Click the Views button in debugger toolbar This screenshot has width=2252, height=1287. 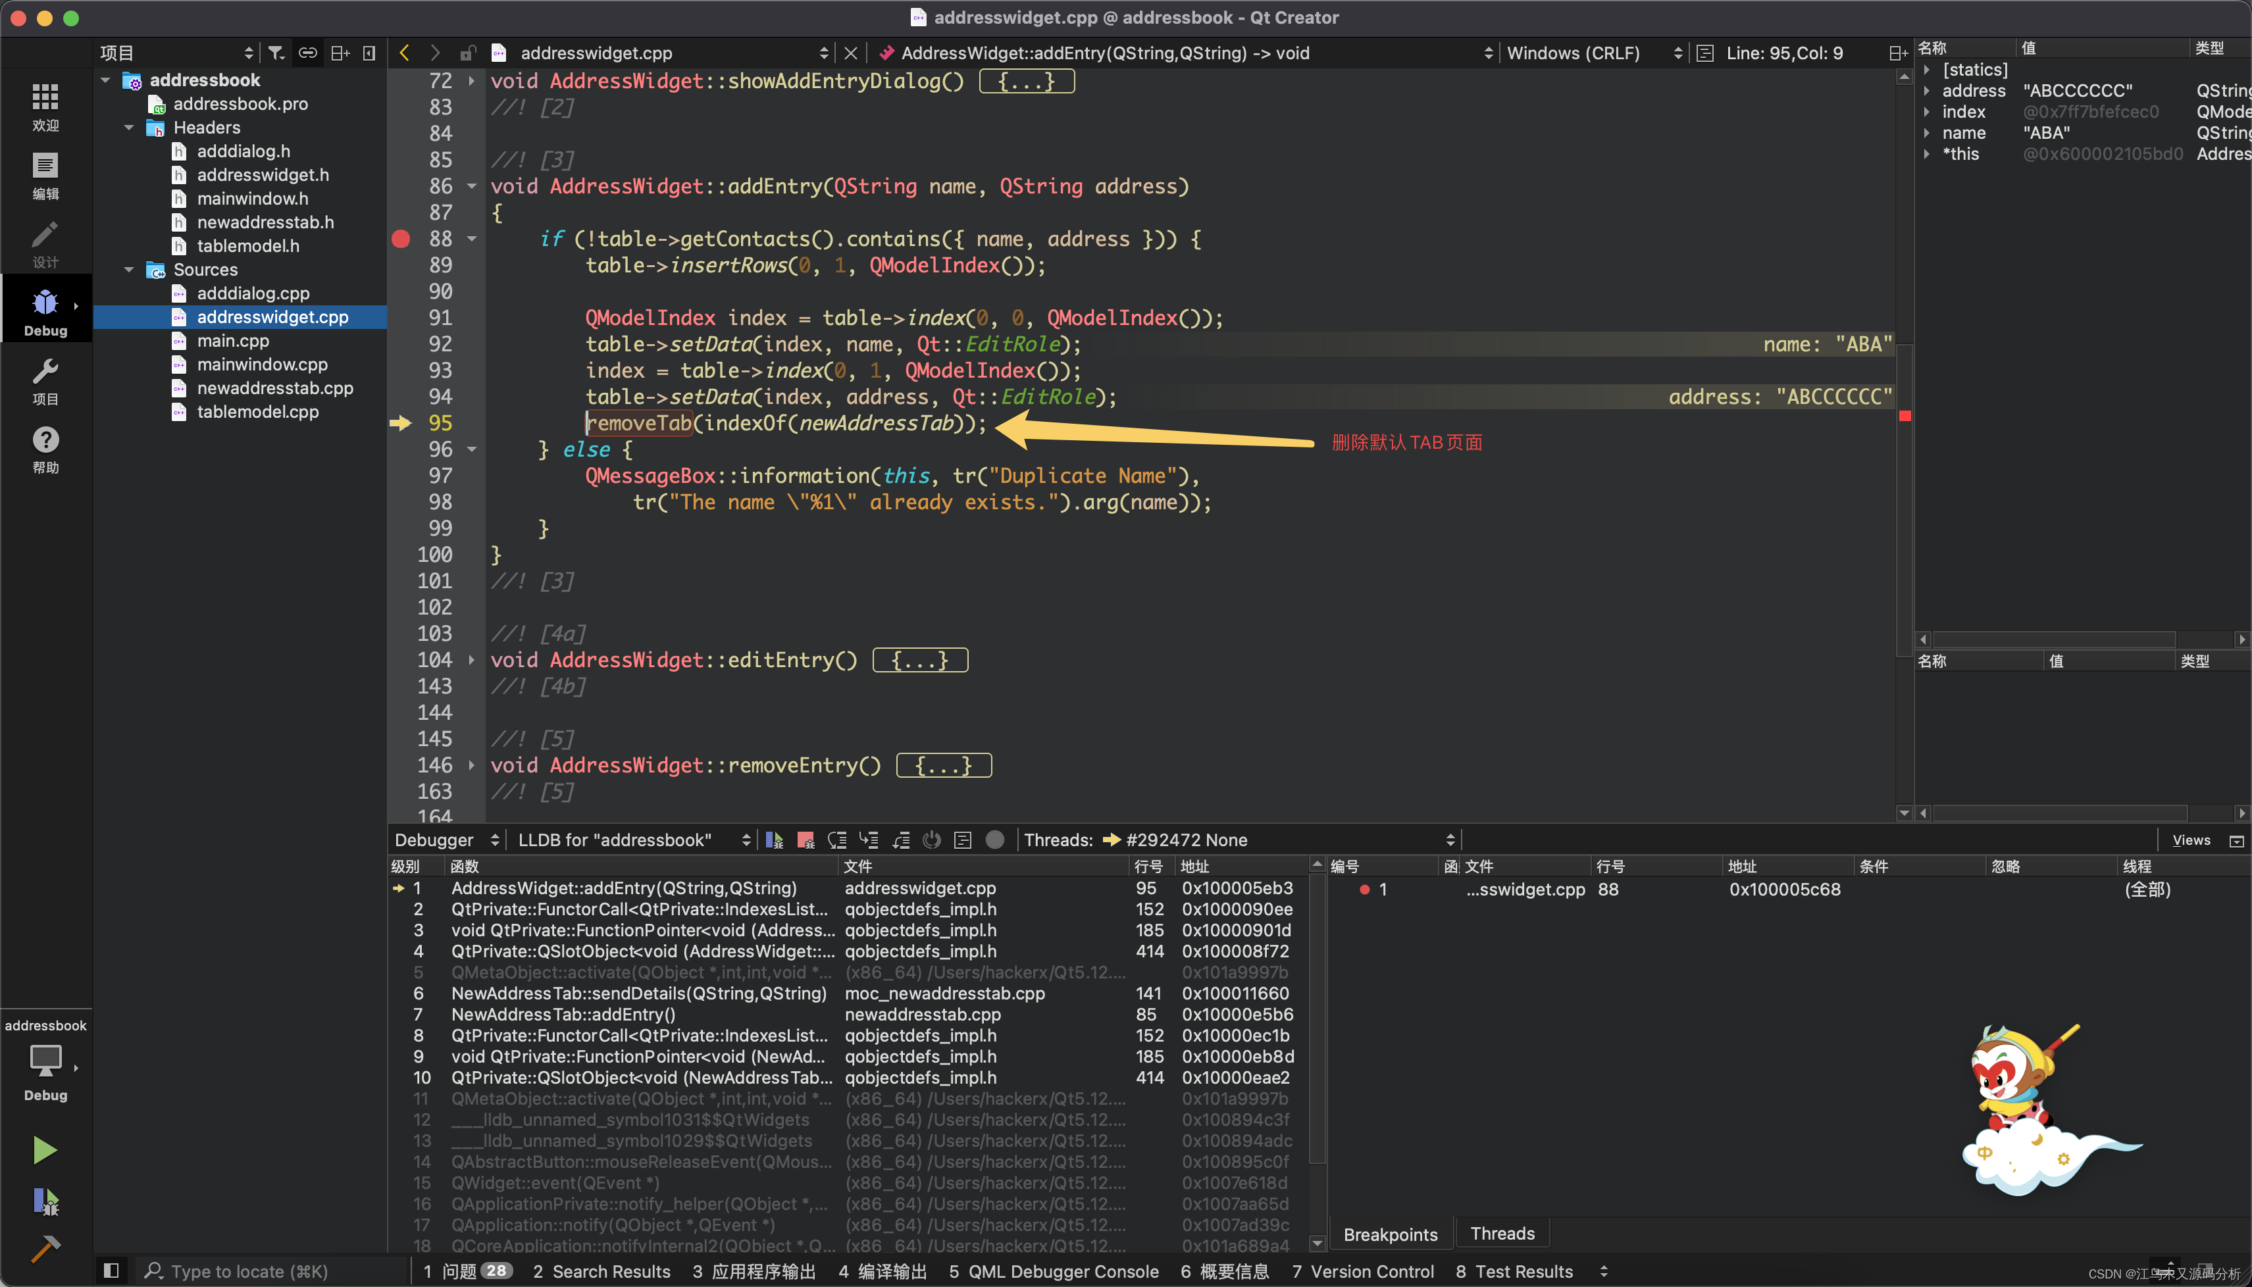click(x=2190, y=840)
